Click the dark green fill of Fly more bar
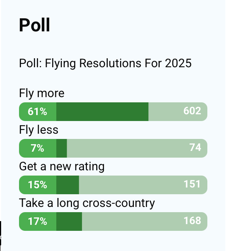This screenshot has height=251, width=226. click(x=102, y=111)
